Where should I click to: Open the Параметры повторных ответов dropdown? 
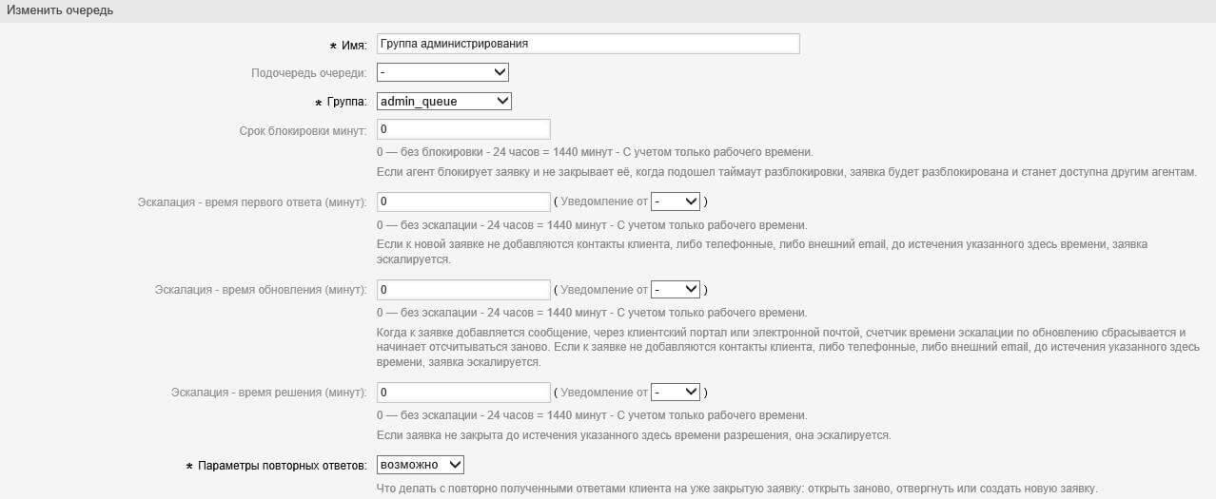[421, 465]
